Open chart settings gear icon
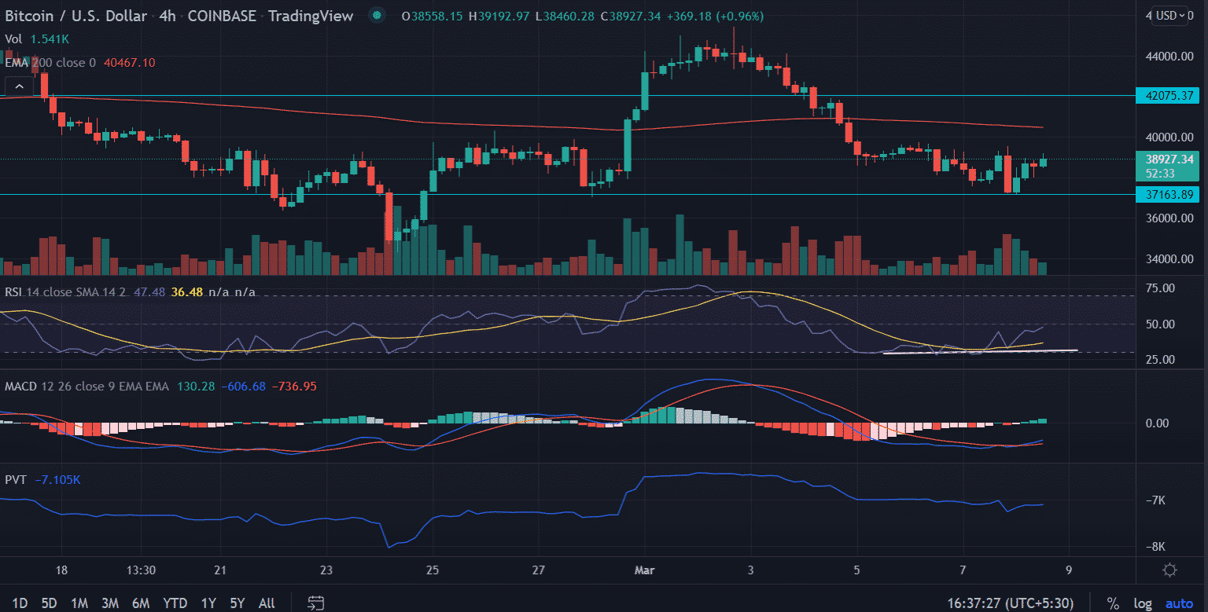 (1170, 570)
